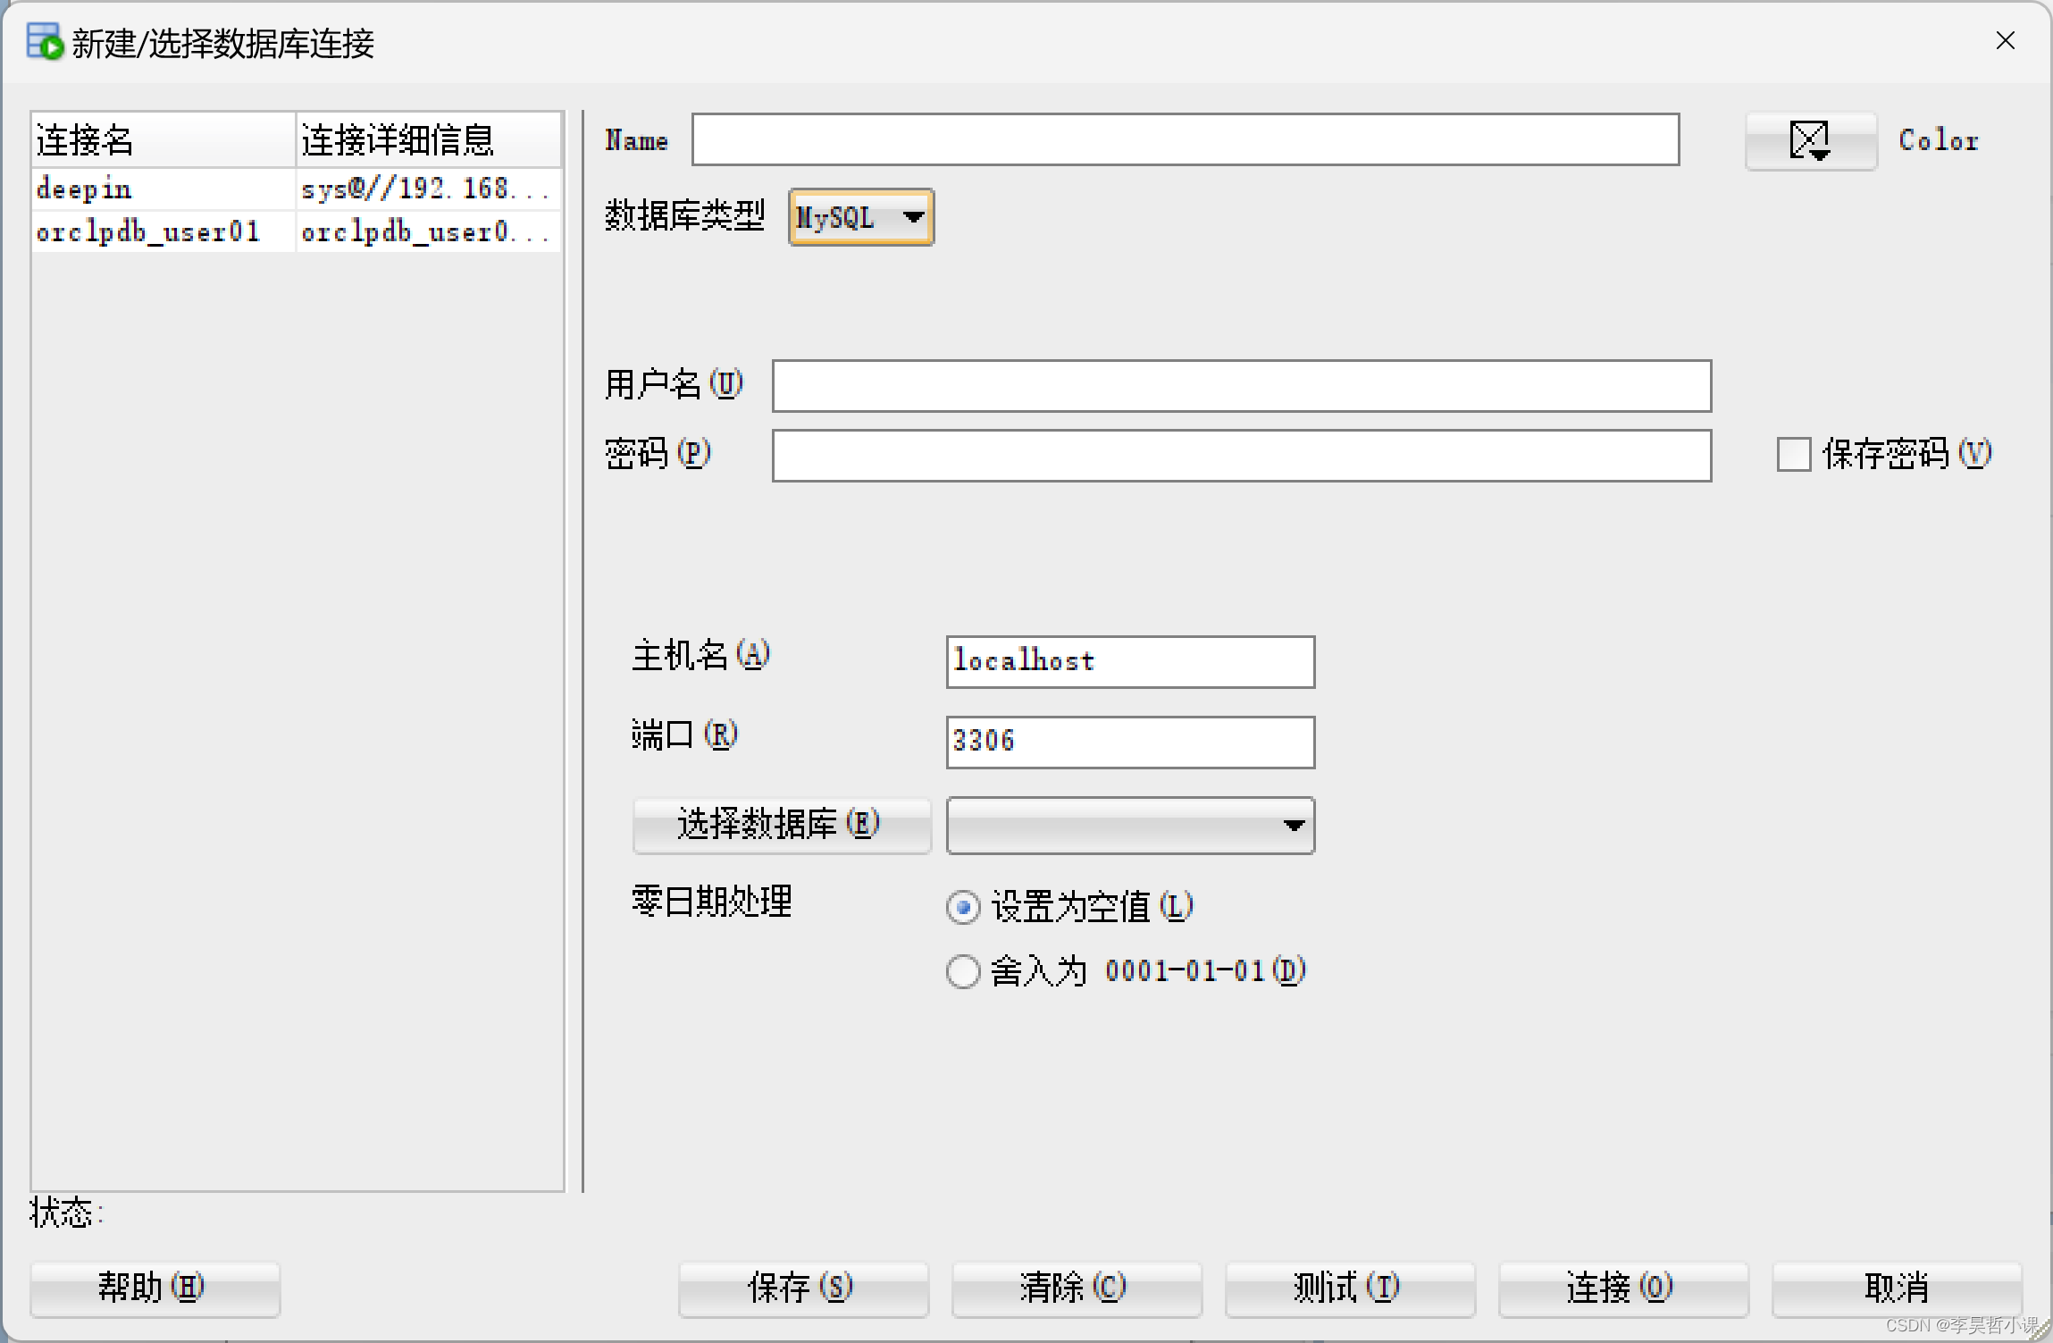Select 舍入为 0001-01-01 radio option
Image resolution: width=2053 pixels, height=1343 pixels.
963,971
